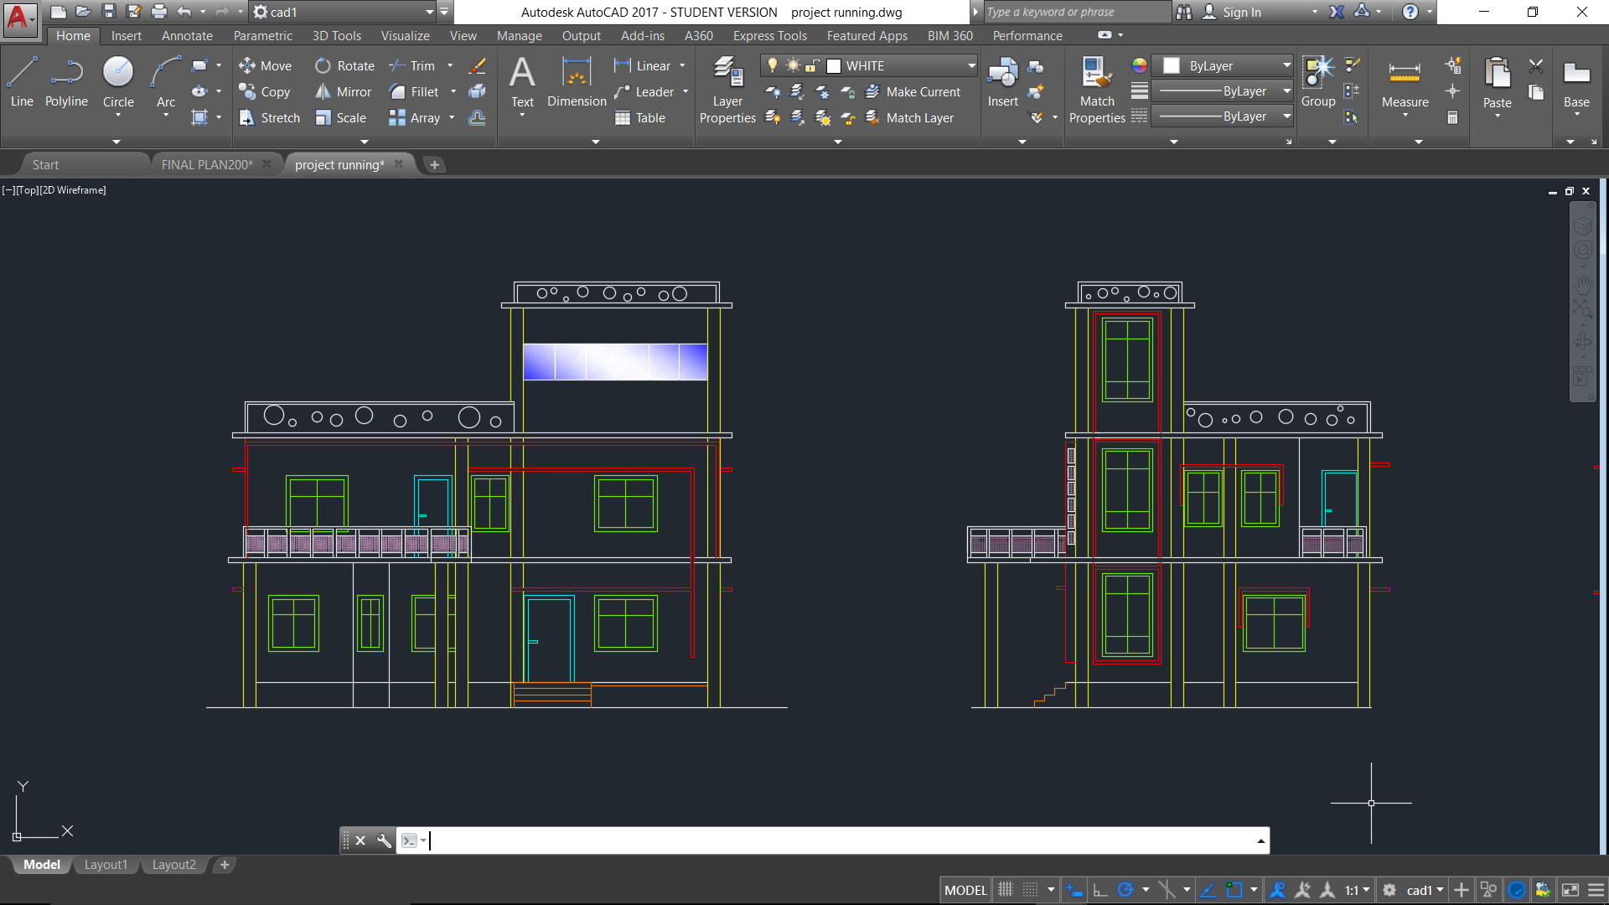Click the color wheel icon in Properties panel
The image size is (1609, 905).
click(1139, 65)
